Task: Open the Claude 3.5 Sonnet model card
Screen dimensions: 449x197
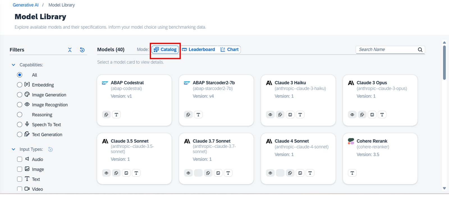Action: tap(134, 159)
